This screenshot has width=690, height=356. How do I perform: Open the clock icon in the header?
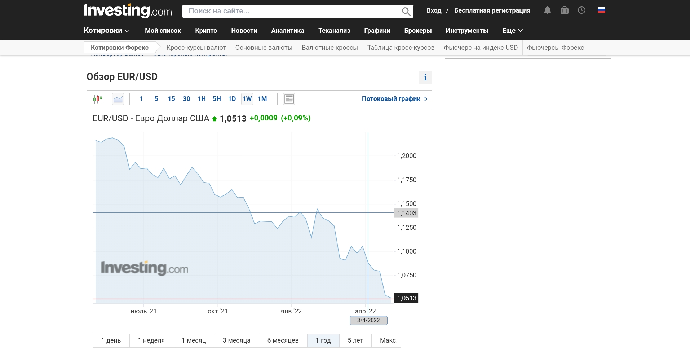(581, 10)
